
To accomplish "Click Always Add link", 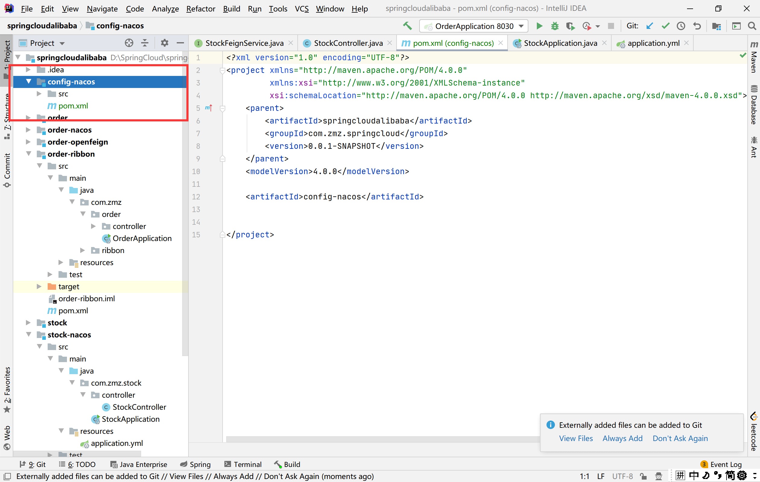I will 622,438.
